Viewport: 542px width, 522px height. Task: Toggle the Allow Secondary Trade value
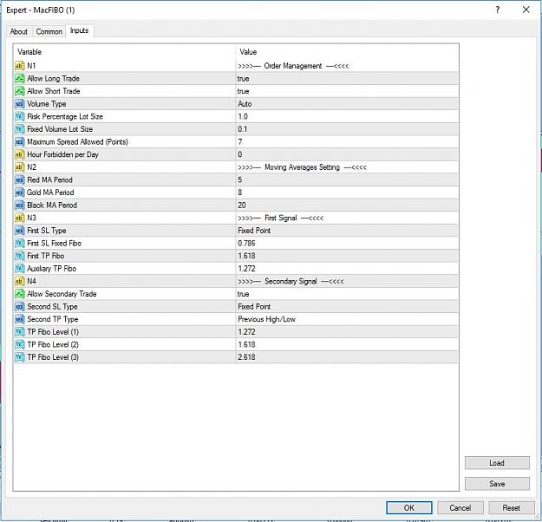pos(347,294)
